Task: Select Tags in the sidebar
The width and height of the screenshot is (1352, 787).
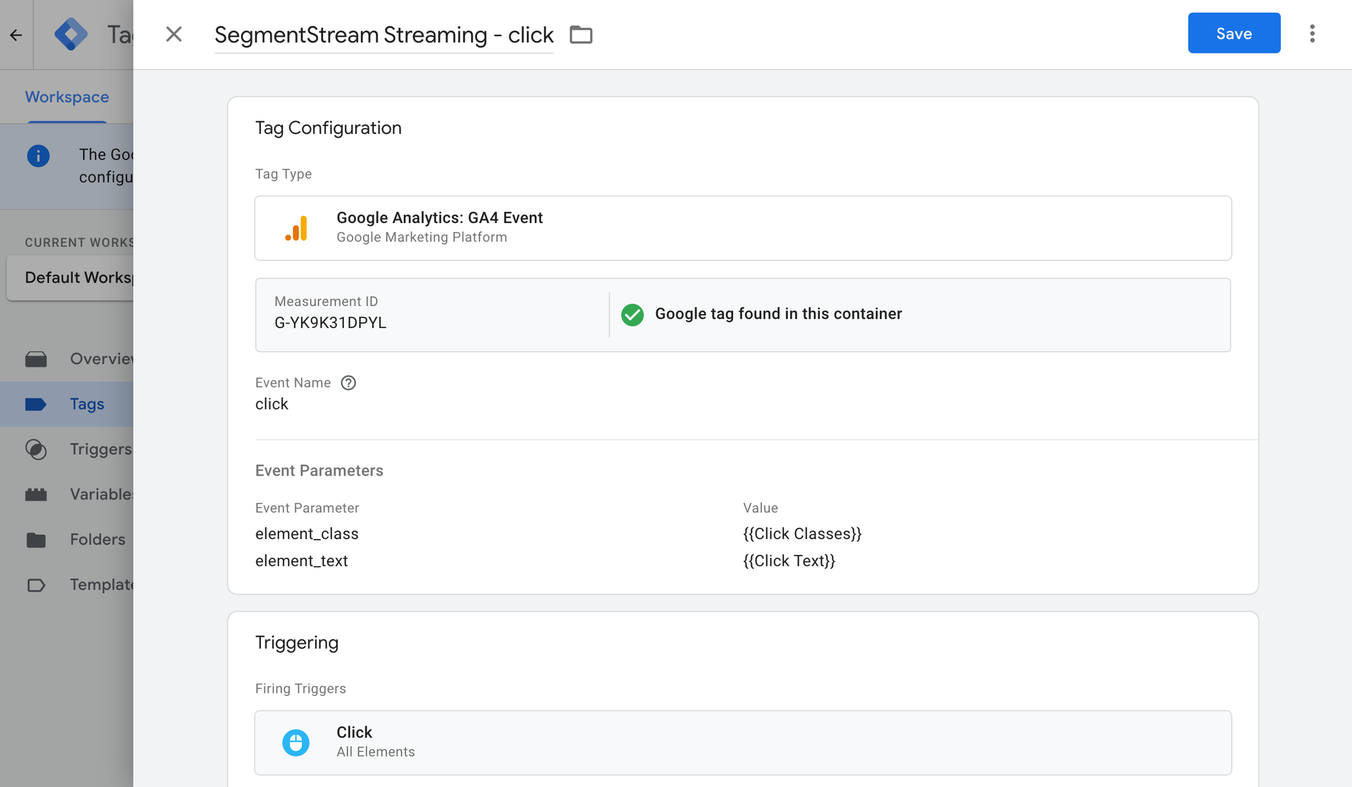Action: [x=67, y=404]
